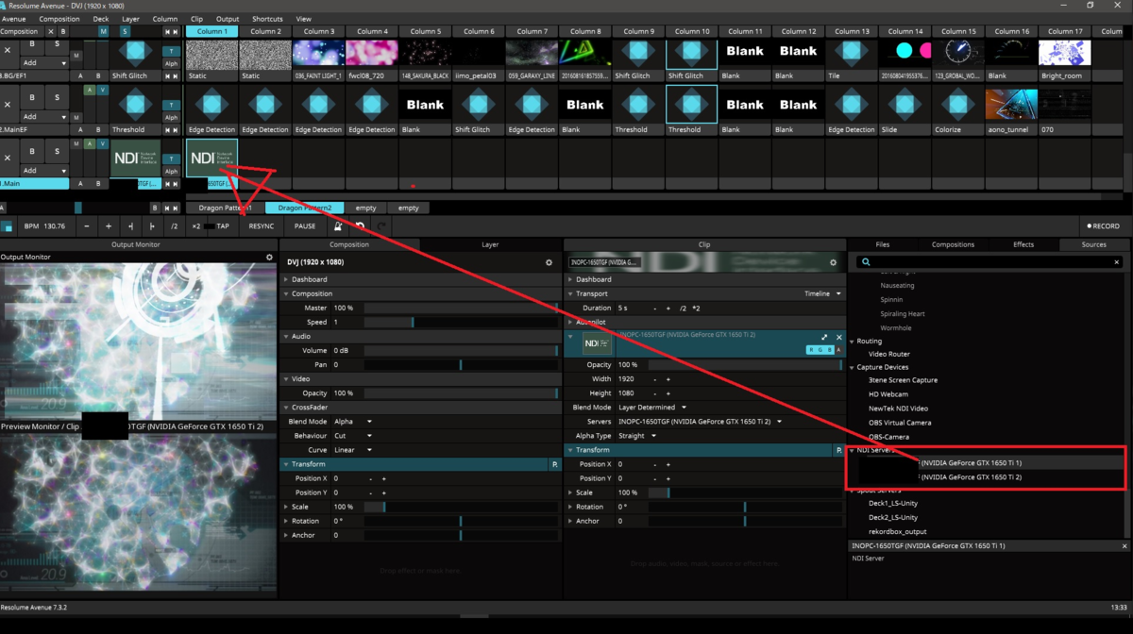
Task: Open Add dropdown on 1.Main layer
Action: 45,171
